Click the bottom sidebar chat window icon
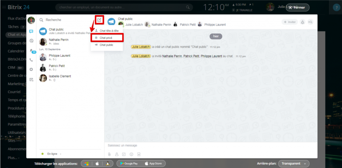The width and height of the screenshot is (342, 168). coord(31,80)
